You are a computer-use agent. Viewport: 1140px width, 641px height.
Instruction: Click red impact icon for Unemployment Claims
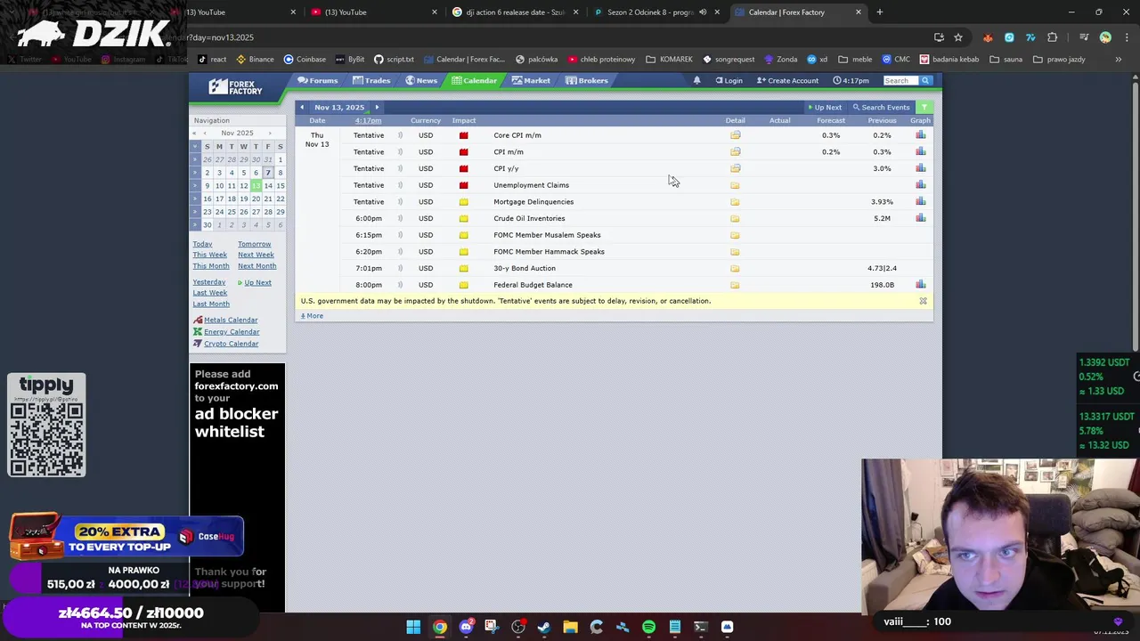pyautogui.click(x=463, y=185)
